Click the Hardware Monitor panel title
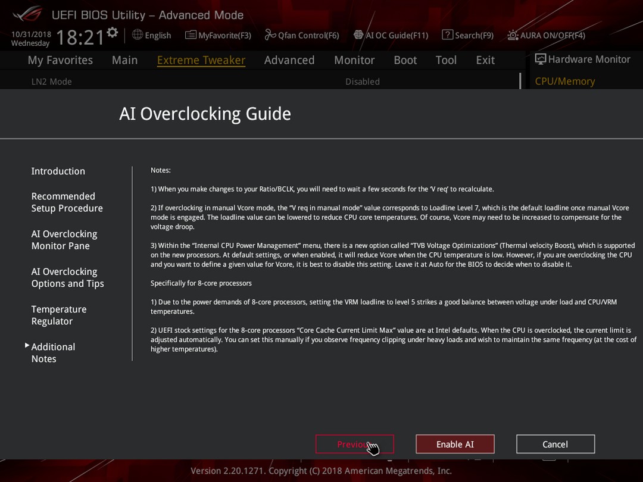 (589, 60)
